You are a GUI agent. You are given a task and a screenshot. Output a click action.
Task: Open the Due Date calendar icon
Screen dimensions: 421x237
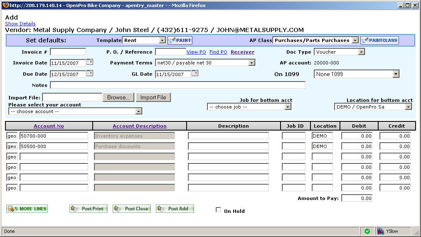click(89, 73)
